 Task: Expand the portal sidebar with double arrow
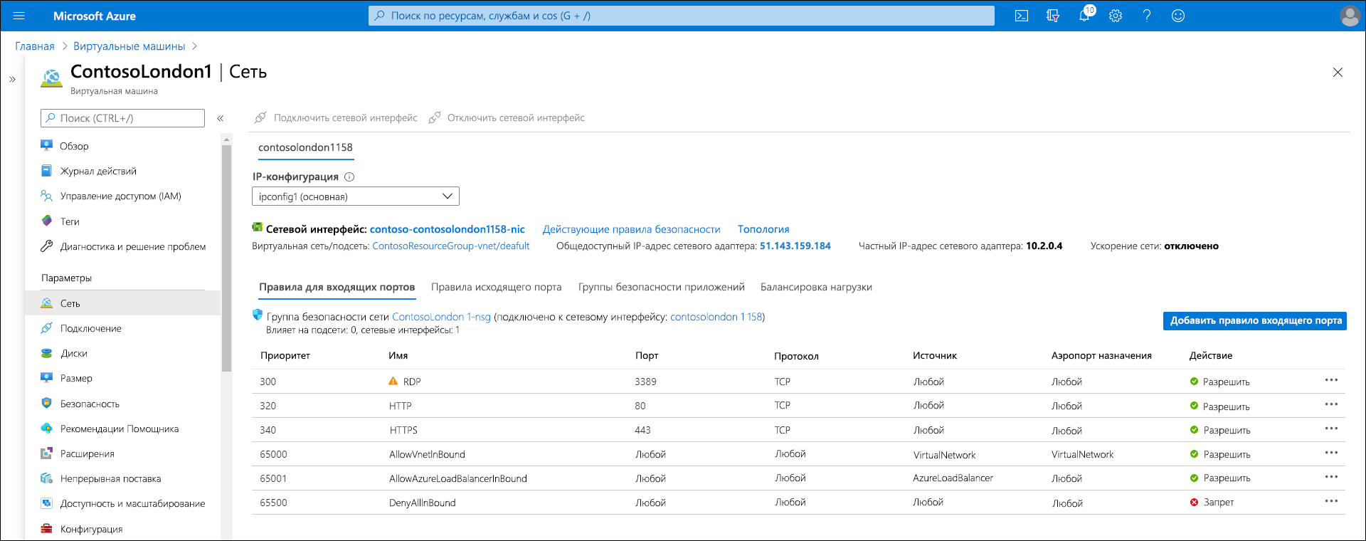click(12, 79)
